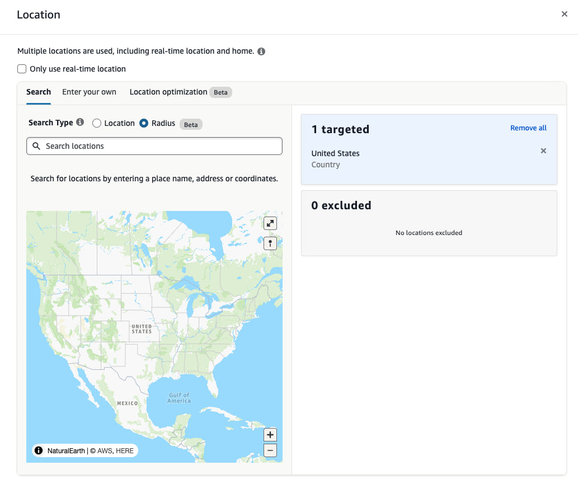Click the Beta badge next to Radius
This screenshot has width=578, height=484.
[190, 124]
